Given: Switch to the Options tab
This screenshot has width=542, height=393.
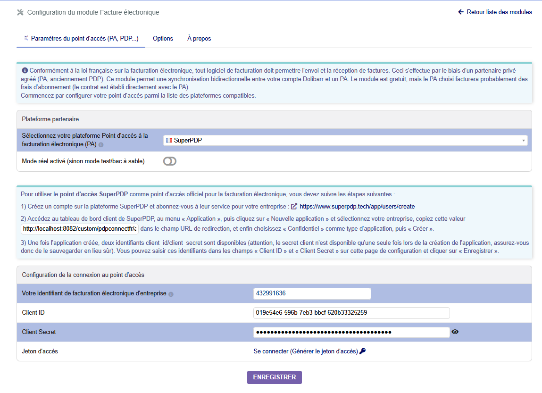Looking at the screenshot, I should click(163, 38).
